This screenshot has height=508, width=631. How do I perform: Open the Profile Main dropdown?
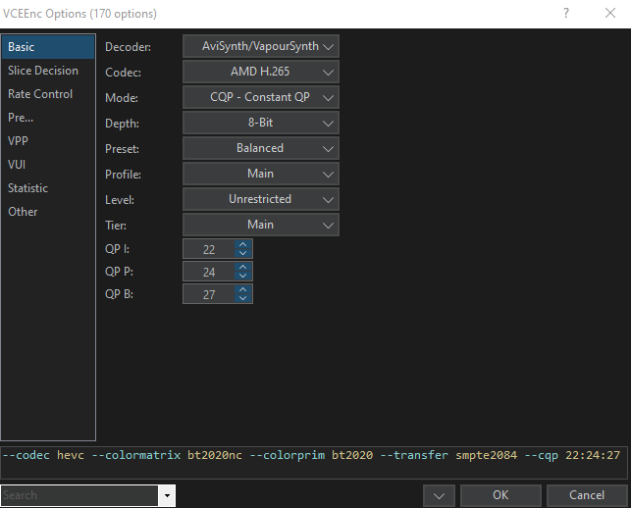[261, 174]
